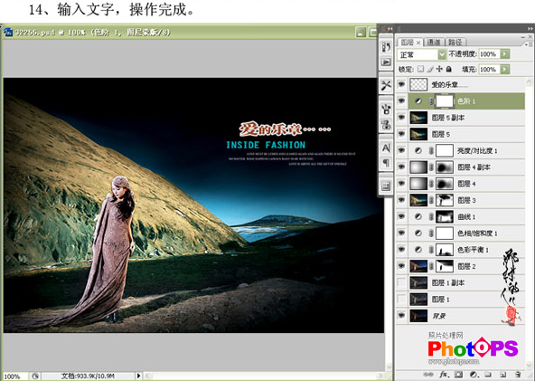The height and width of the screenshot is (381, 535).
Task: Open the Layers panel options menu
Action: [x=528, y=43]
